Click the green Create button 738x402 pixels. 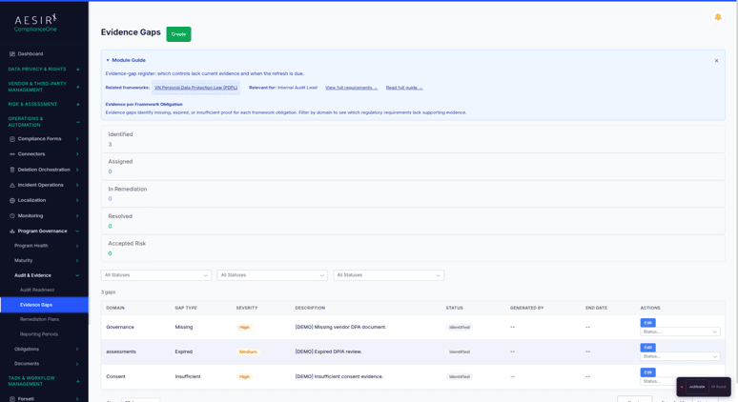pyautogui.click(x=178, y=34)
